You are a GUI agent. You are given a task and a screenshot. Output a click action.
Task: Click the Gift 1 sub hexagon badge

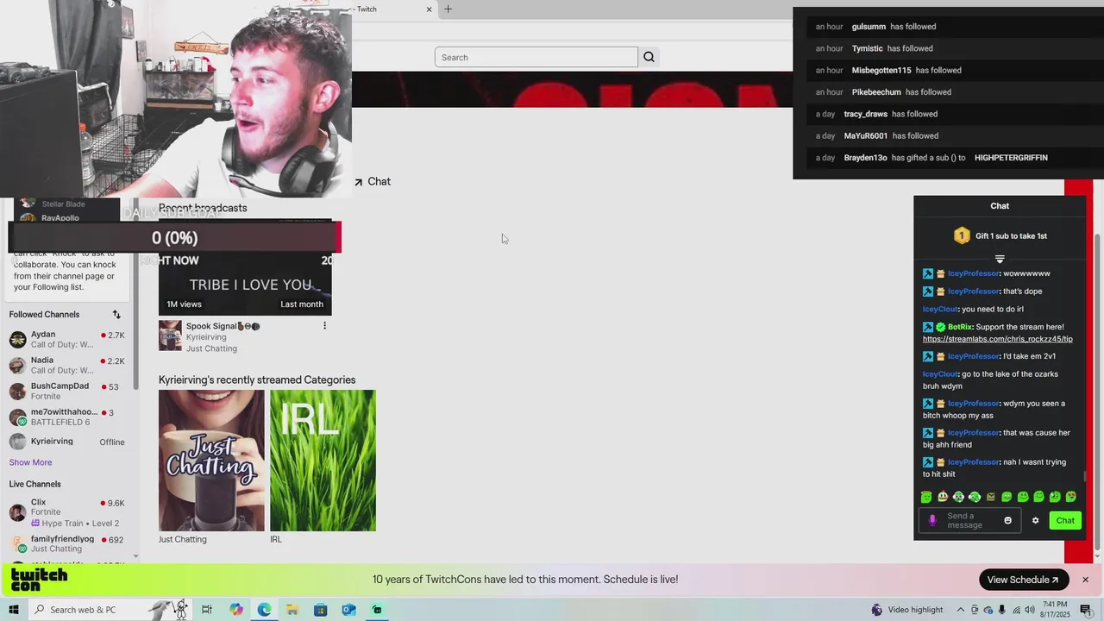(962, 235)
